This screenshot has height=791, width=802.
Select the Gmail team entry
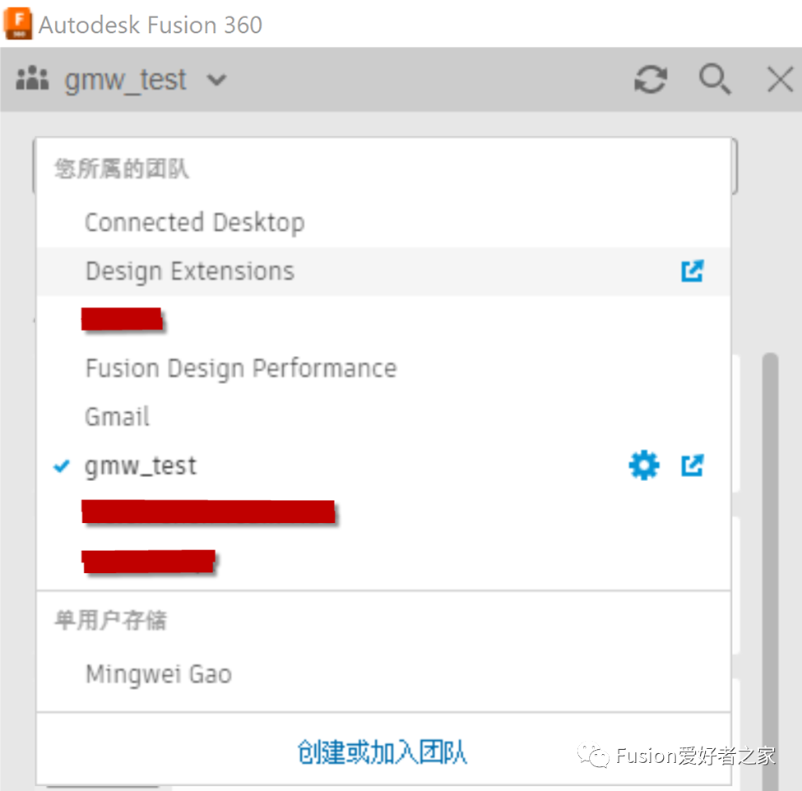pyautogui.click(x=118, y=417)
